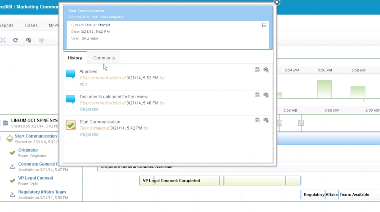The image size is (380, 212).
Task: Collapse the Start Communication tree node
Action: tap(0, 139)
